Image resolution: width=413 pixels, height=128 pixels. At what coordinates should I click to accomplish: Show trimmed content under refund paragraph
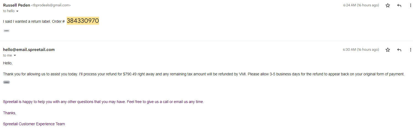[6, 82]
